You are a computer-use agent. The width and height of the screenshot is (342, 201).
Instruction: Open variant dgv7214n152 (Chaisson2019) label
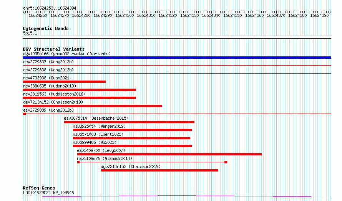tap(131, 166)
